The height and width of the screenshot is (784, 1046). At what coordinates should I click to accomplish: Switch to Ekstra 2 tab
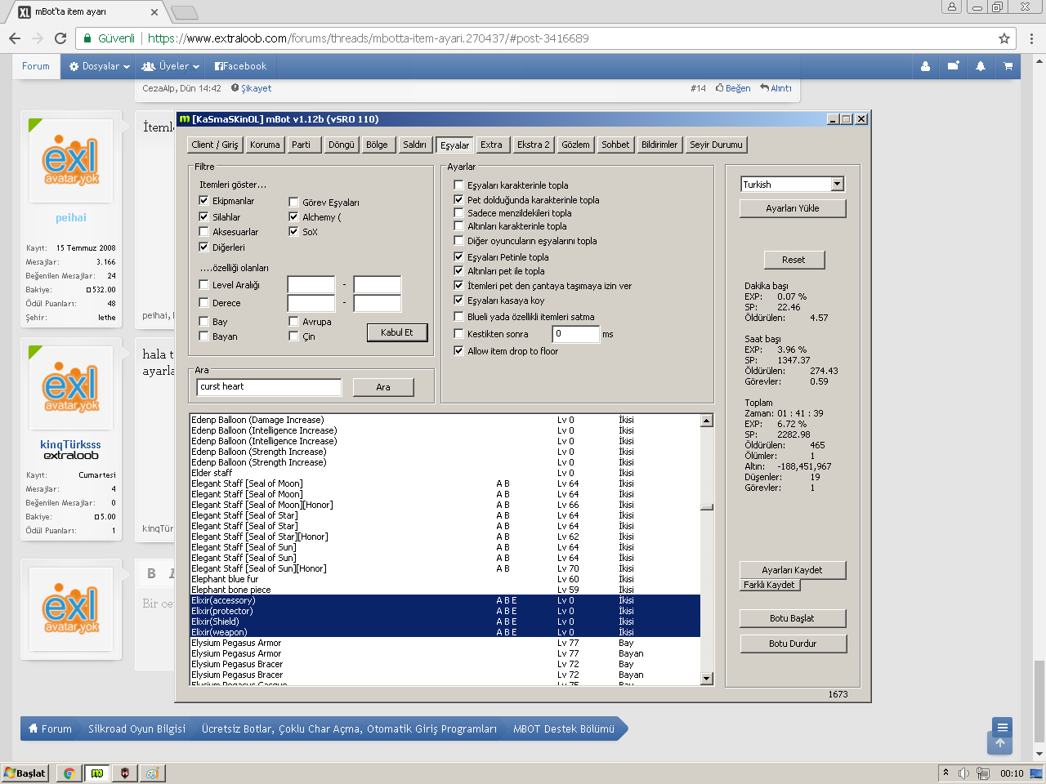coord(534,145)
